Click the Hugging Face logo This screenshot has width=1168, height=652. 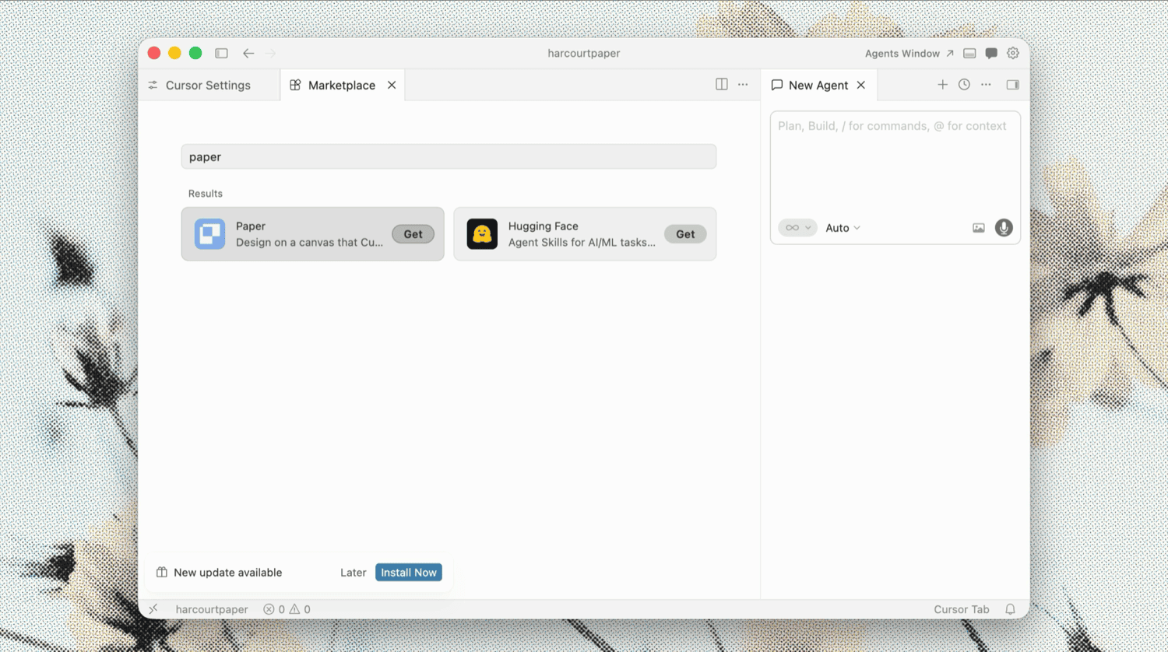pos(482,233)
